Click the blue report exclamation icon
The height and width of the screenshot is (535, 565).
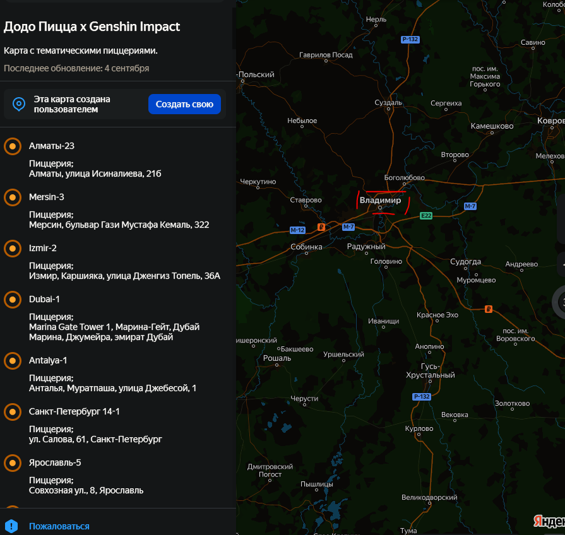click(x=11, y=526)
